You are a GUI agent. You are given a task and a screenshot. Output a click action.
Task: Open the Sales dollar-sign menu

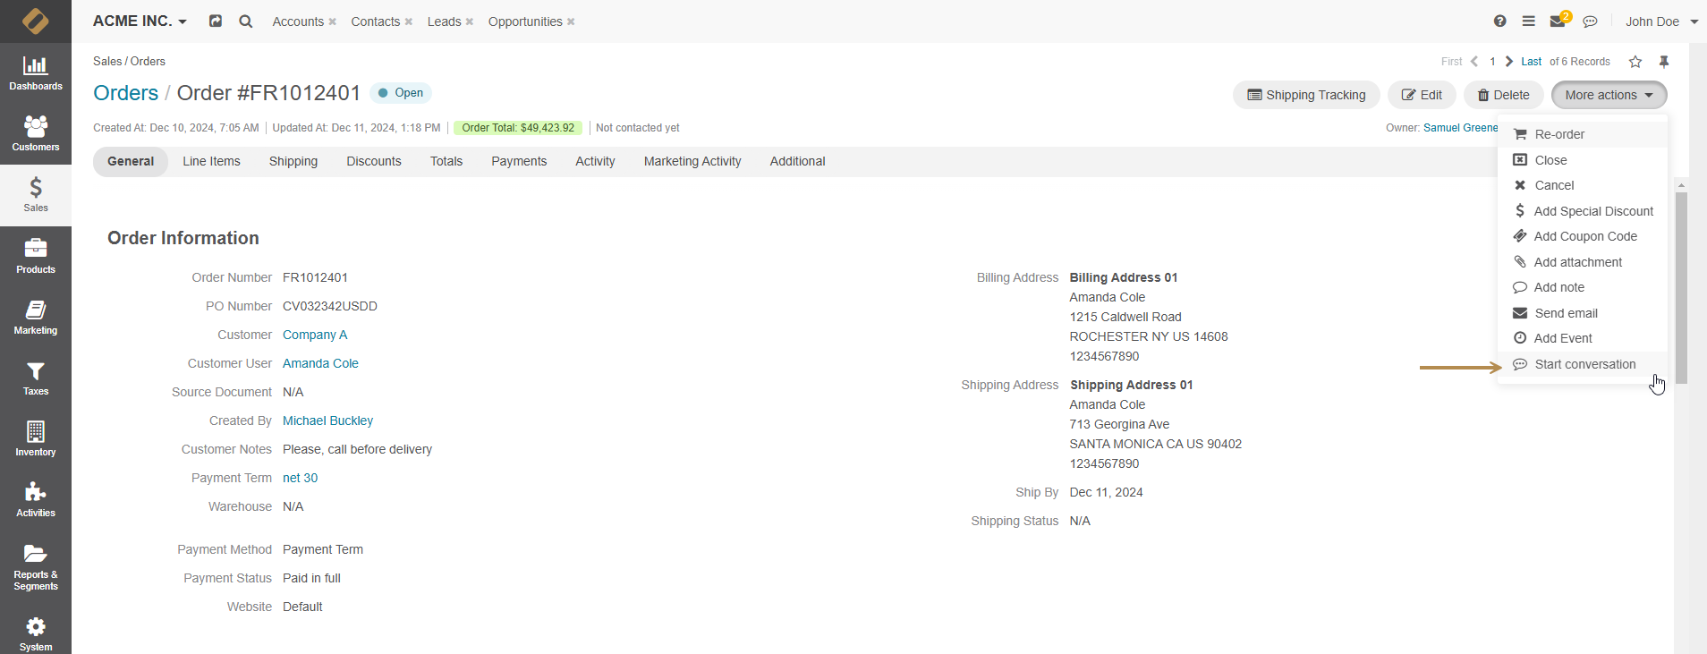point(36,195)
